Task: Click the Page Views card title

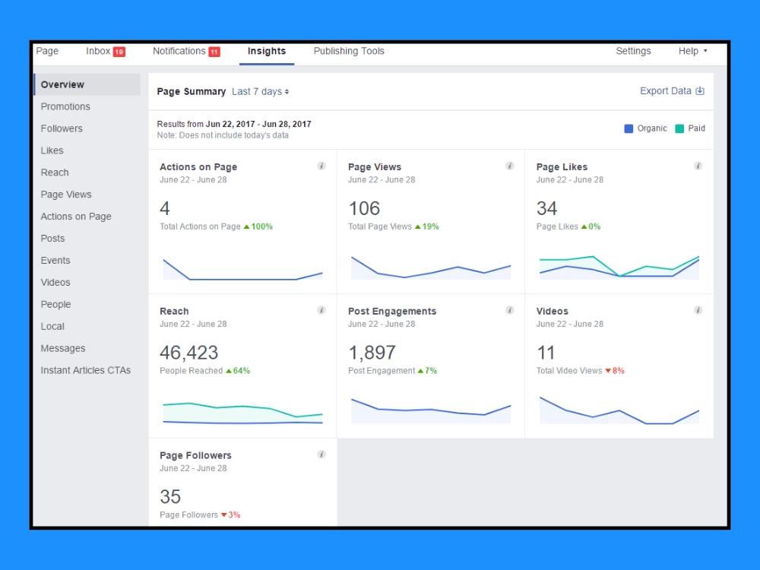Action: pyautogui.click(x=375, y=166)
